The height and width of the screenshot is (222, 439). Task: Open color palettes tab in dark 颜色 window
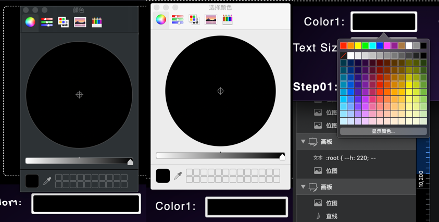click(64, 22)
